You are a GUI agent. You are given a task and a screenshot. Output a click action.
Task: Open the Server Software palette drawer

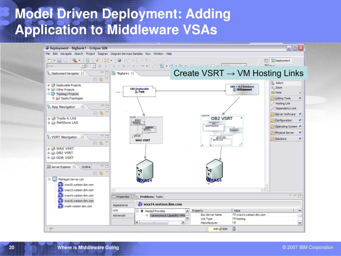coord(286,114)
